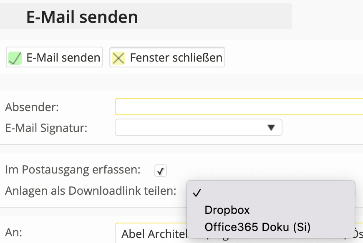Click the black arrow of the Signatur dropdown
Viewport: 363px width, 243px height.
click(272, 127)
